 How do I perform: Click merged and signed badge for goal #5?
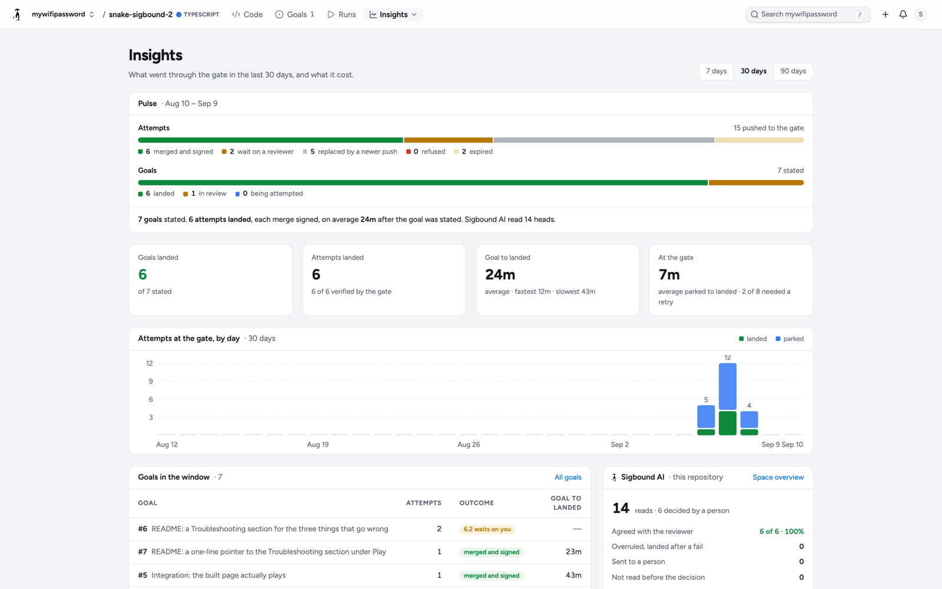tap(492, 576)
